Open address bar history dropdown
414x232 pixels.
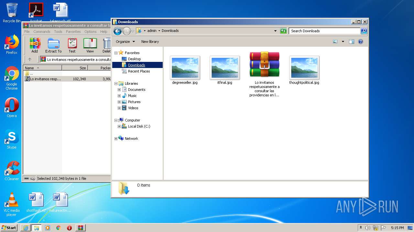[275, 31]
